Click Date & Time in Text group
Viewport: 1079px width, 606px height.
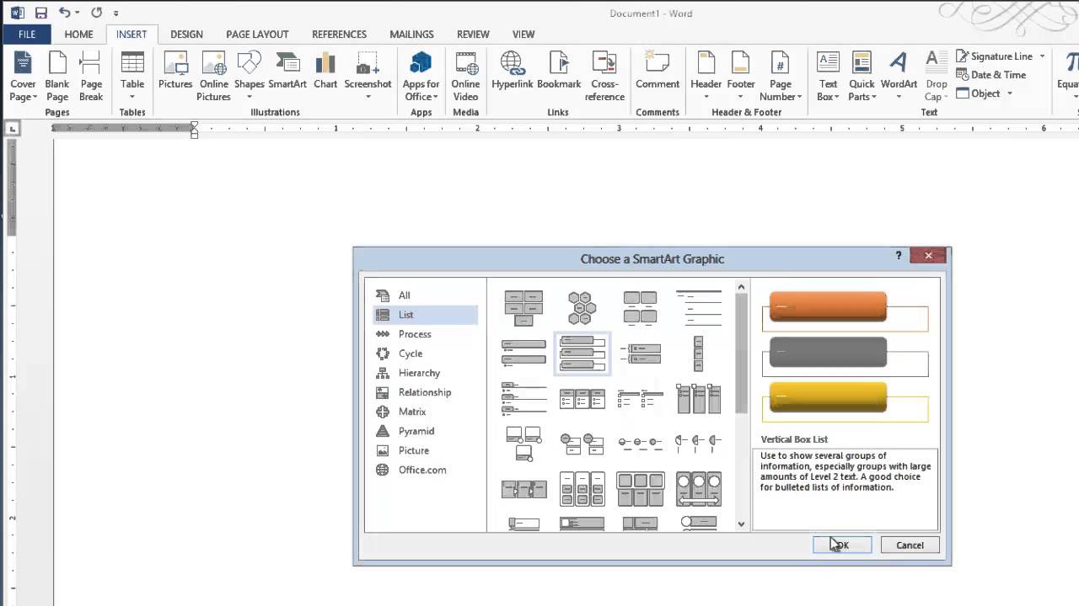click(991, 75)
